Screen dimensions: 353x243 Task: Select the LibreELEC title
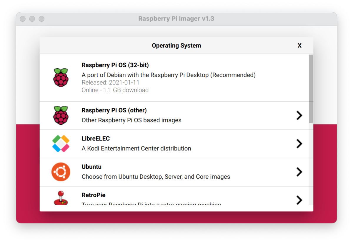(96, 139)
